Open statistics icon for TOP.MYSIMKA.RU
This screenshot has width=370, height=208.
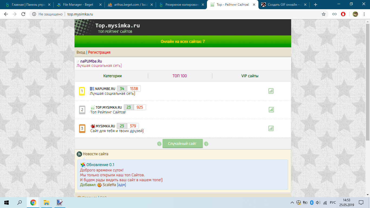(271, 110)
